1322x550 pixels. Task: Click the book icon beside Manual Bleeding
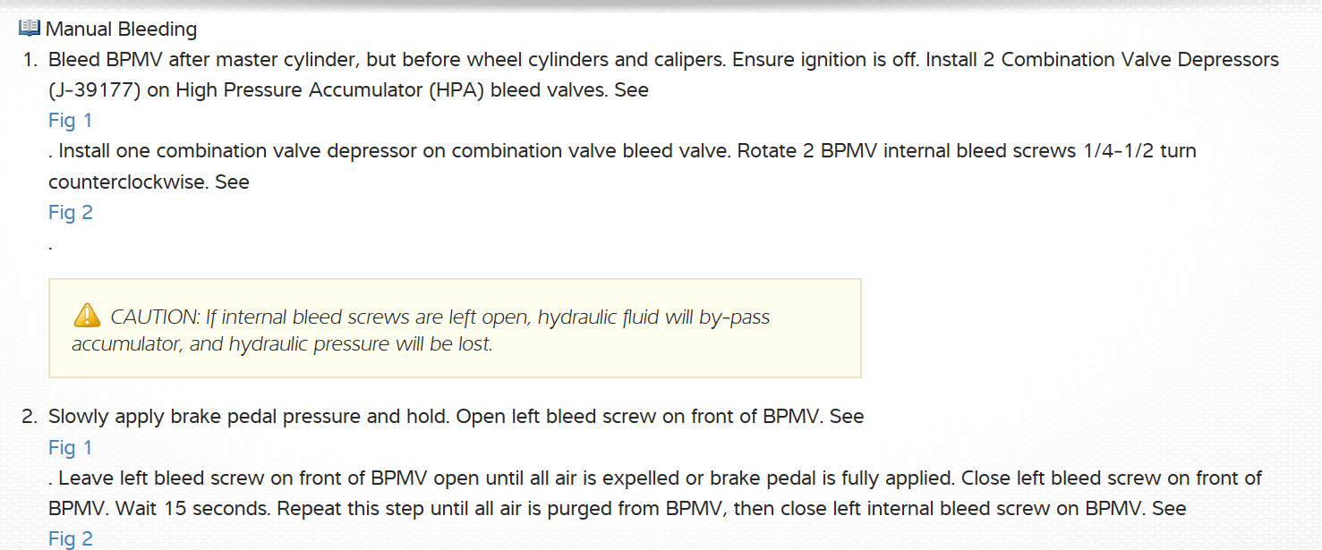[30, 29]
